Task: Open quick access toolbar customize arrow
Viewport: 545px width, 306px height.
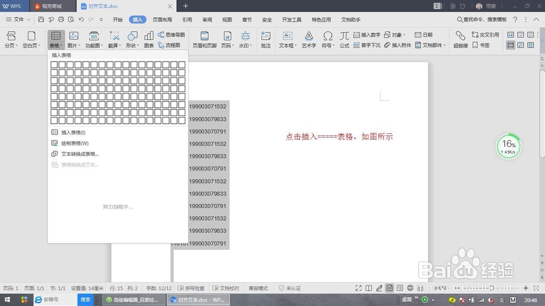Action: (x=101, y=20)
